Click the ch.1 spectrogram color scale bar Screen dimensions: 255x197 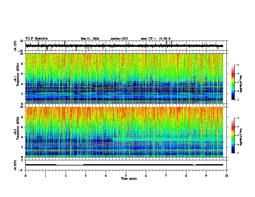pos(233,82)
